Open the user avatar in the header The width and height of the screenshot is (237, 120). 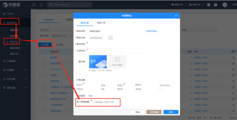(225, 5)
